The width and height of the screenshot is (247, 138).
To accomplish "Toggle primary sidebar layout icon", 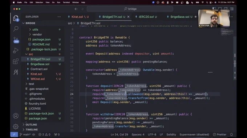I will tap(214, 9).
